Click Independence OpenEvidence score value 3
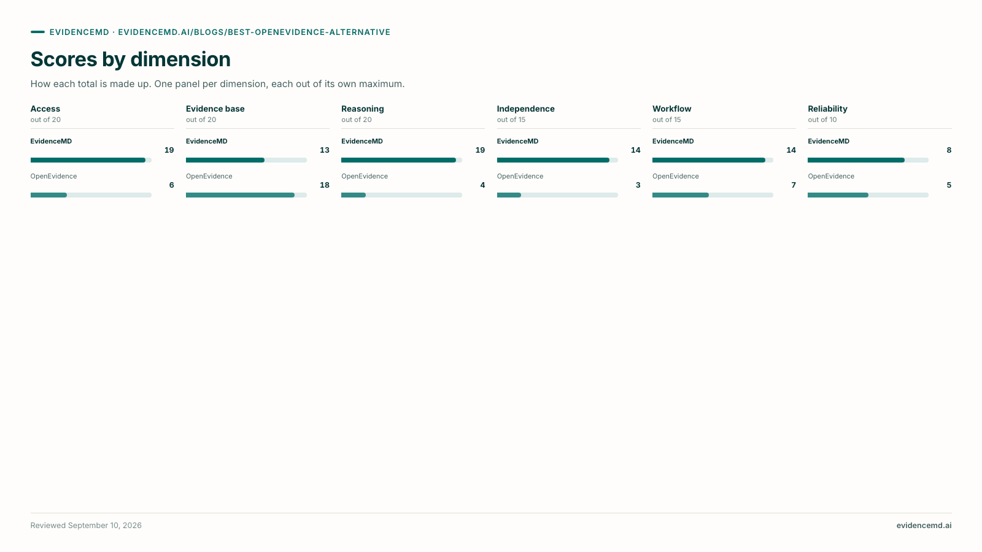982x552 pixels. 638,185
